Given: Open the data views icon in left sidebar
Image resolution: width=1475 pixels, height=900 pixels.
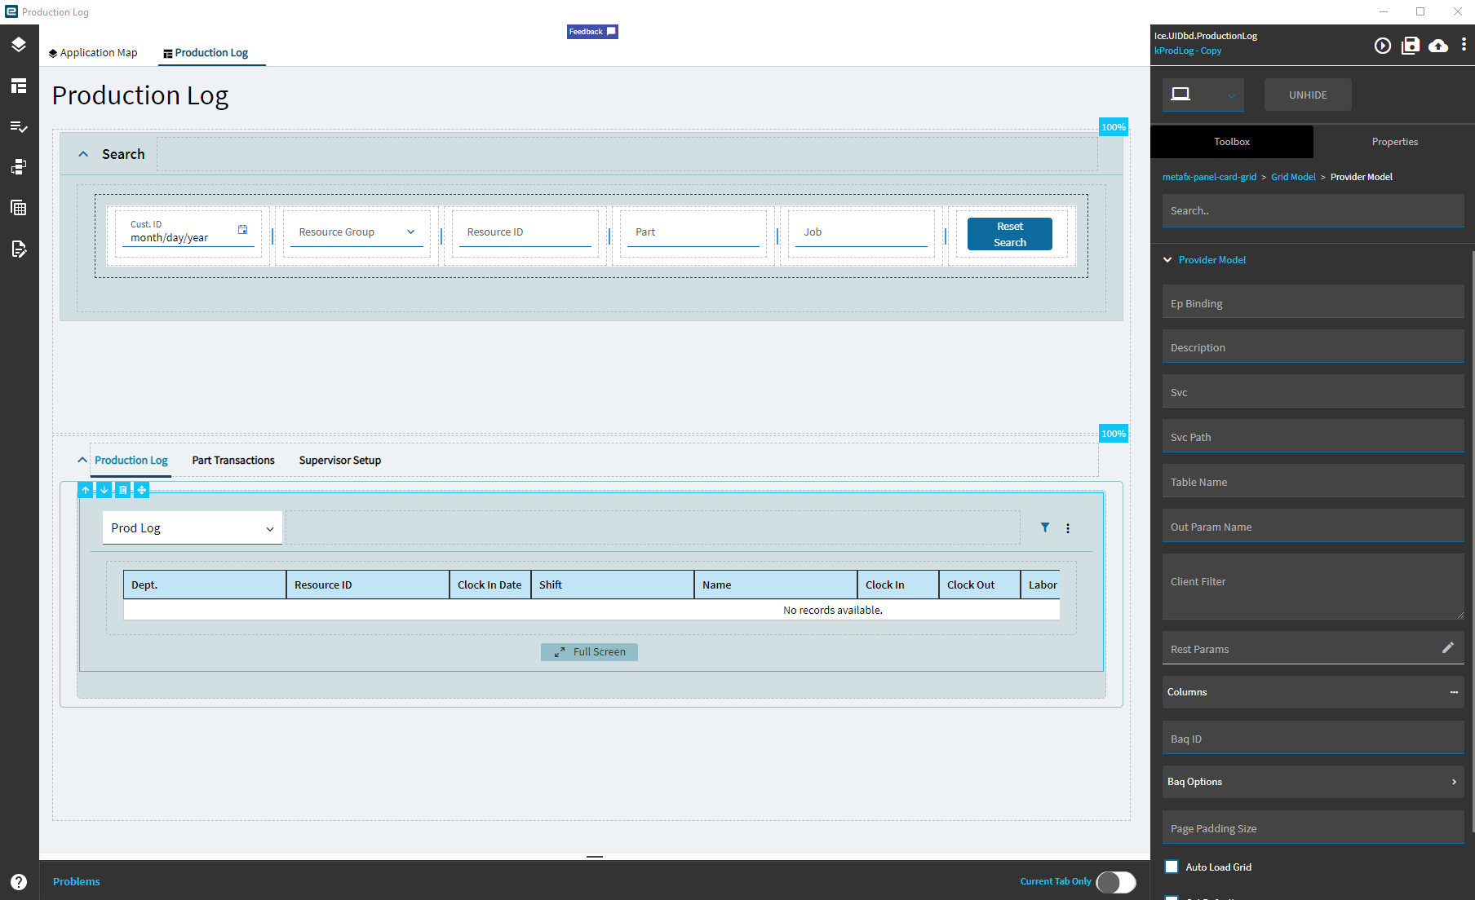Looking at the screenshot, I should point(19,167).
